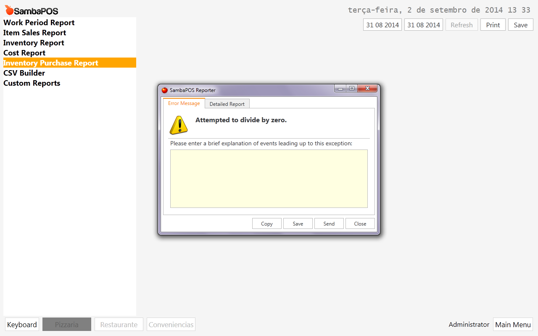Open the on-screen Keyboard
This screenshot has height=336, width=538.
click(22, 325)
